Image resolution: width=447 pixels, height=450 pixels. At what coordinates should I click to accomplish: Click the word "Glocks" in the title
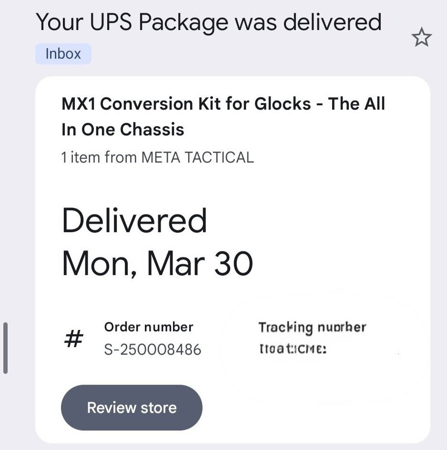(283, 104)
